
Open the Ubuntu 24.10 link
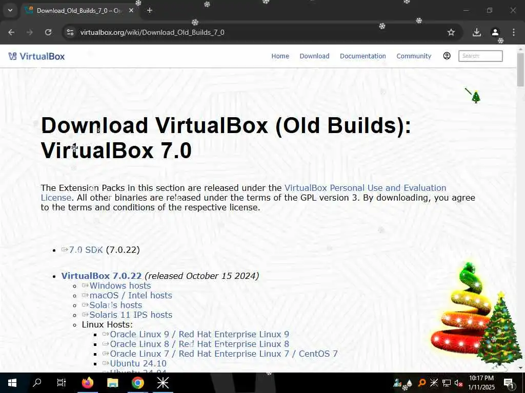tap(138, 363)
